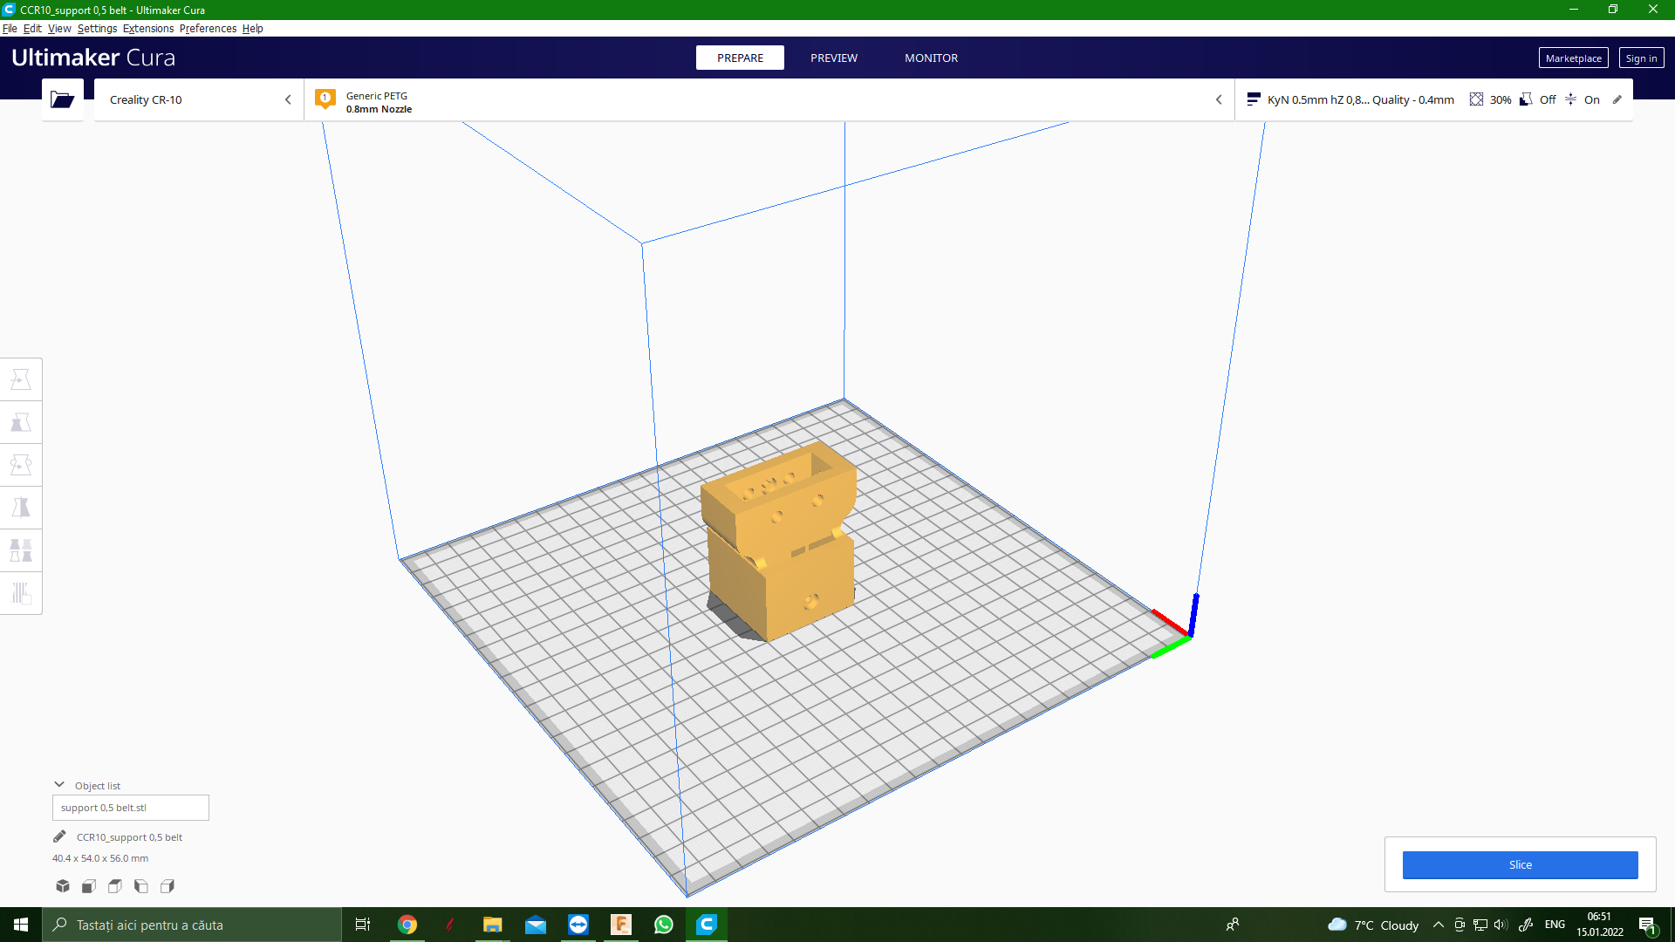This screenshot has height=942, width=1675.
Task: Select the Support Blocker tool
Action: coord(21,593)
